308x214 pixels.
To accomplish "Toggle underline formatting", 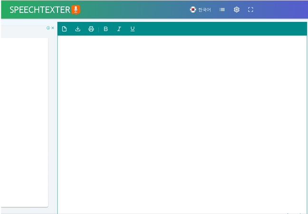I will point(132,29).
